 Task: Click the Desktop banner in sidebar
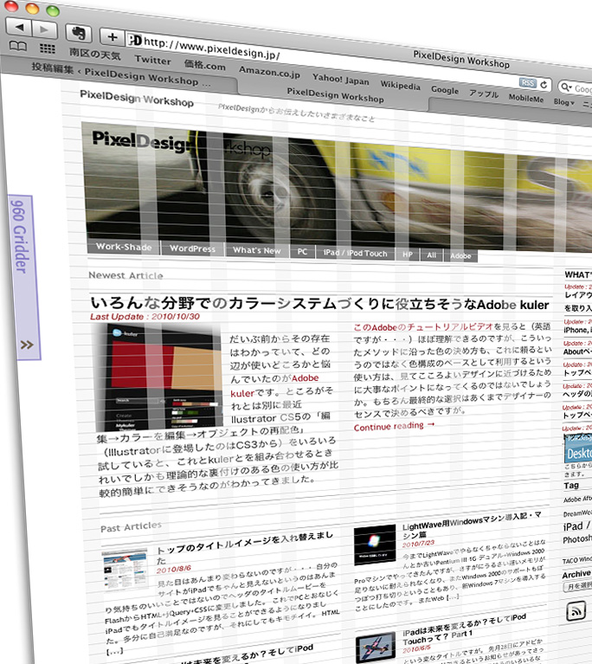578,449
